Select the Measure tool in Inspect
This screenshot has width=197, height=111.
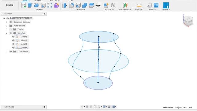[x=139, y=6]
